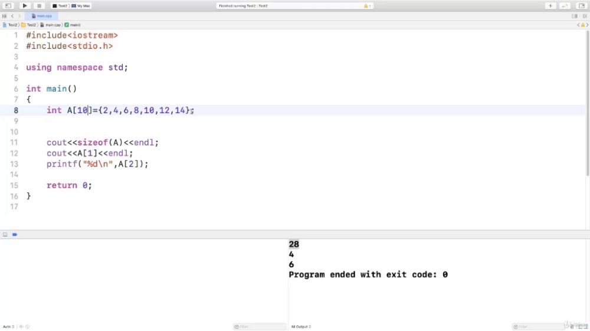Click main() in jump bar
Screen dimensions: 590x331
coord(73,25)
